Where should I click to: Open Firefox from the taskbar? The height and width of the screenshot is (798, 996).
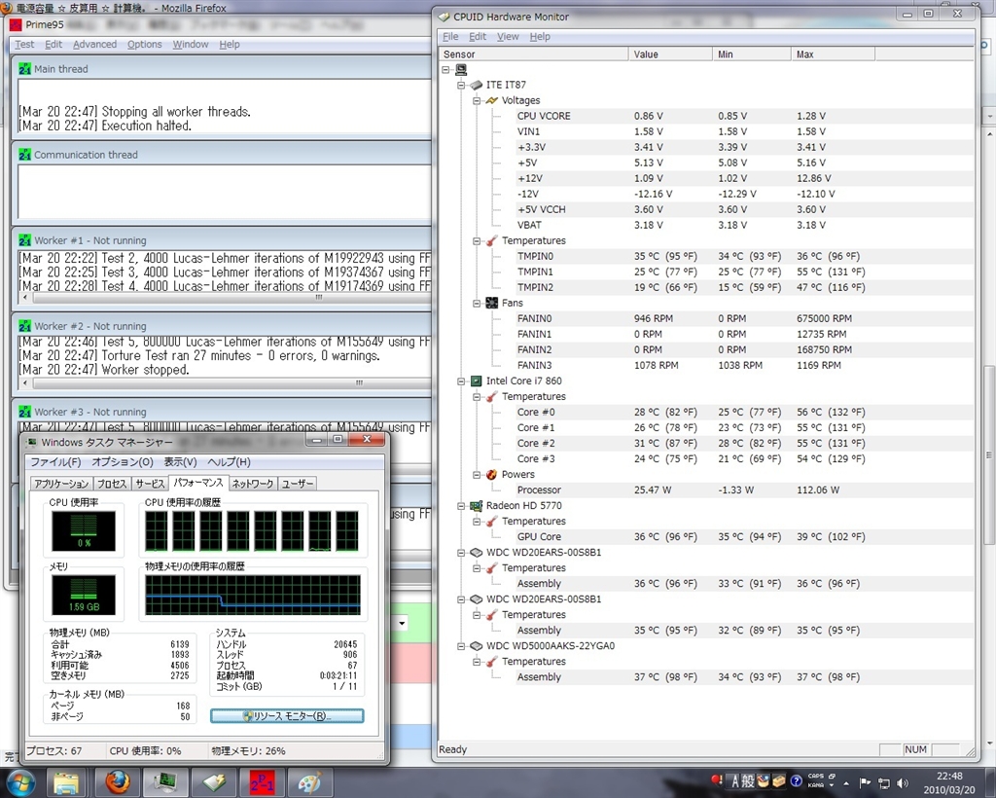117,781
